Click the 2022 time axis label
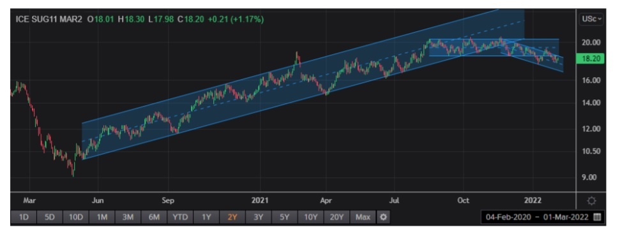636x234 pixels. click(x=533, y=200)
